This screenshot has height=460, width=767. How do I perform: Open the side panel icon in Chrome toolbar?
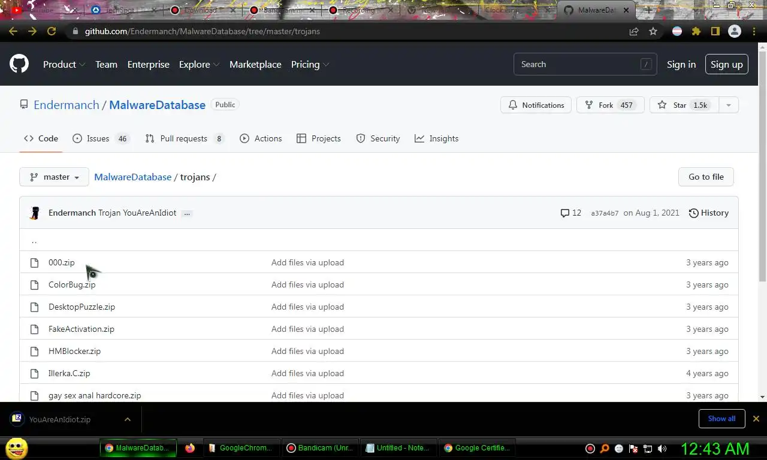[x=715, y=31]
